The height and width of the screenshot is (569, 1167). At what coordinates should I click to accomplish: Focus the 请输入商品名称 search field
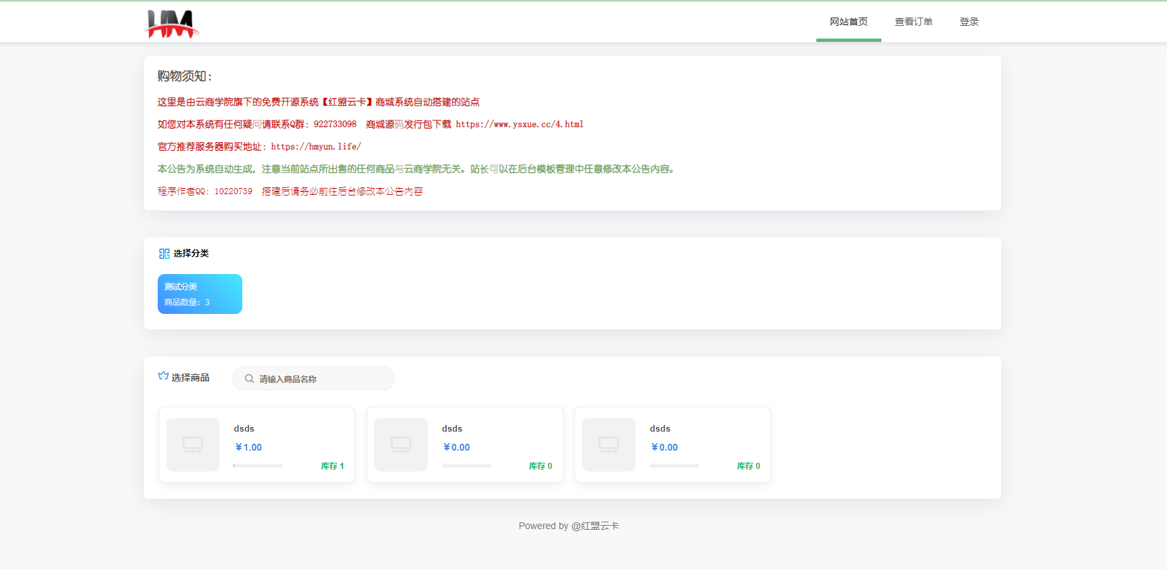[x=313, y=378]
